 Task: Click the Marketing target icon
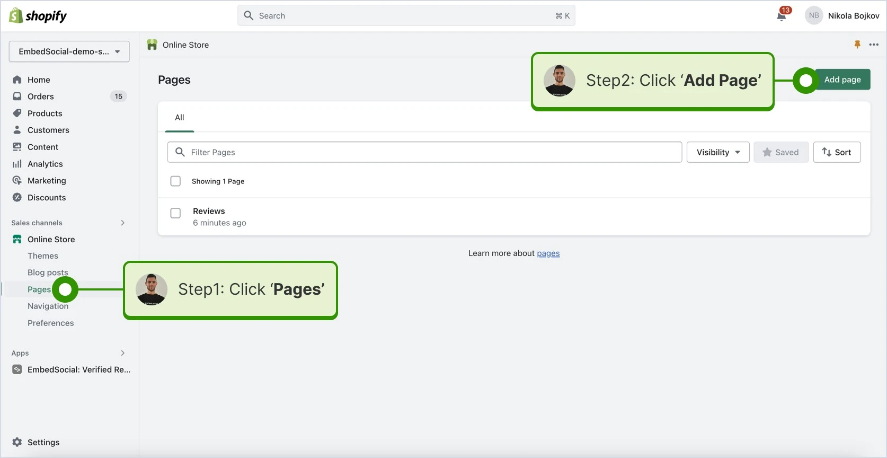pos(17,181)
